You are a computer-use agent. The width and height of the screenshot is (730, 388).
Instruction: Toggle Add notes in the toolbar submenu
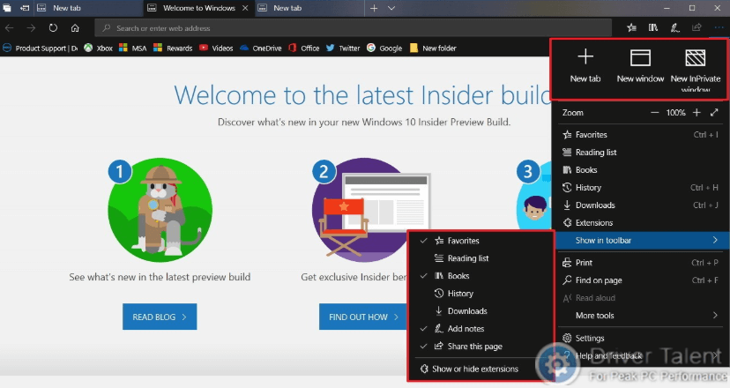[x=480, y=329]
